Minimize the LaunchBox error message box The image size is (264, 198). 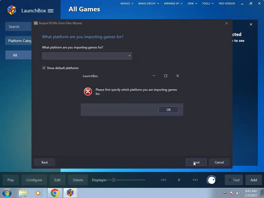154,76
